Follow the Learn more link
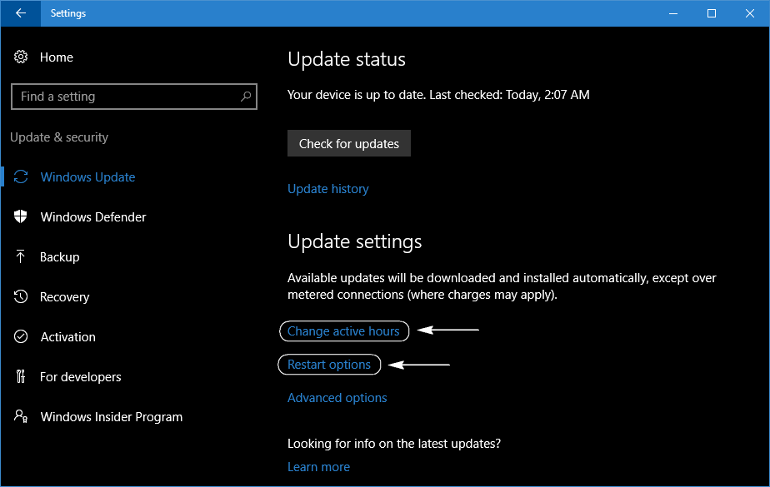 [318, 467]
